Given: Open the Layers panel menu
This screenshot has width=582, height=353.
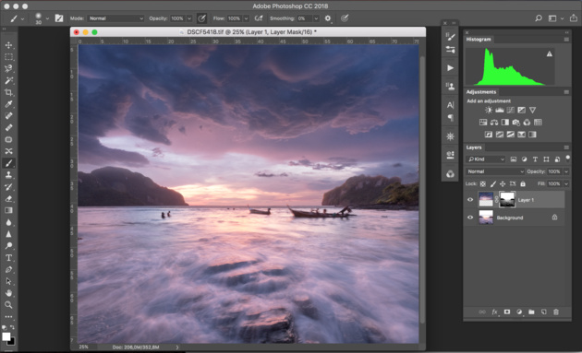Looking at the screenshot, I should tap(566, 147).
